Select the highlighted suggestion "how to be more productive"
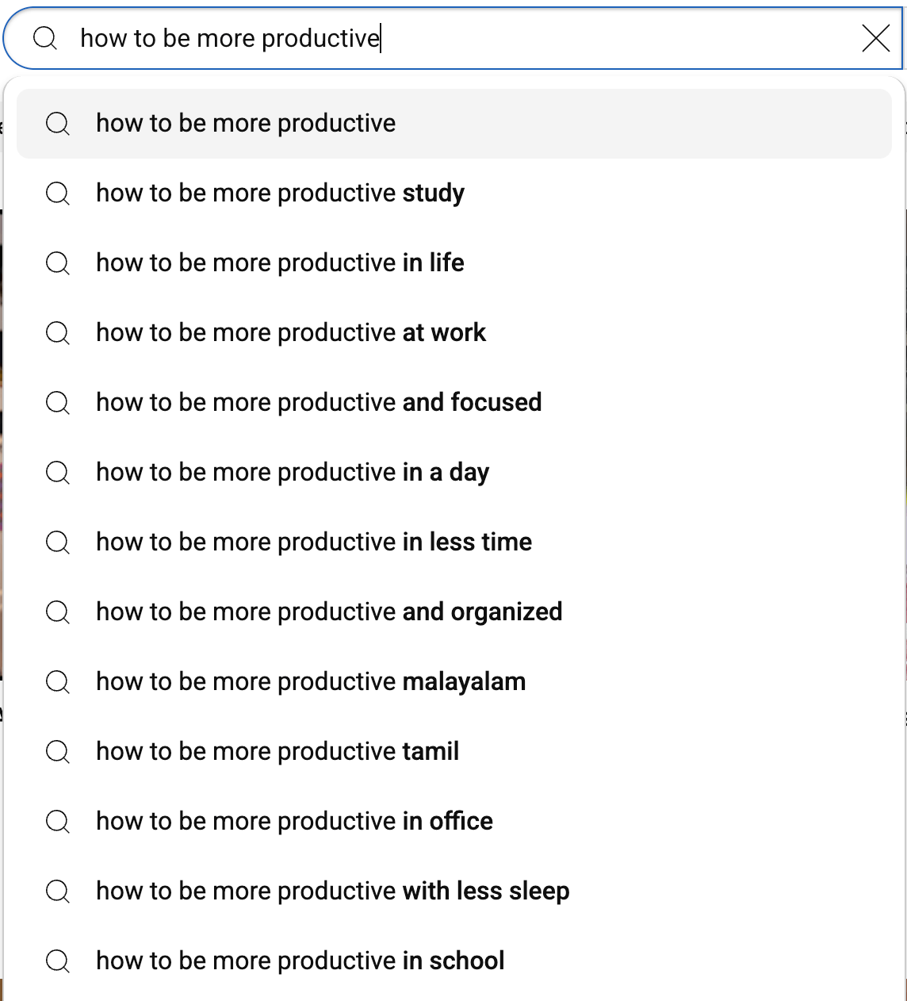 pos(245,123)
